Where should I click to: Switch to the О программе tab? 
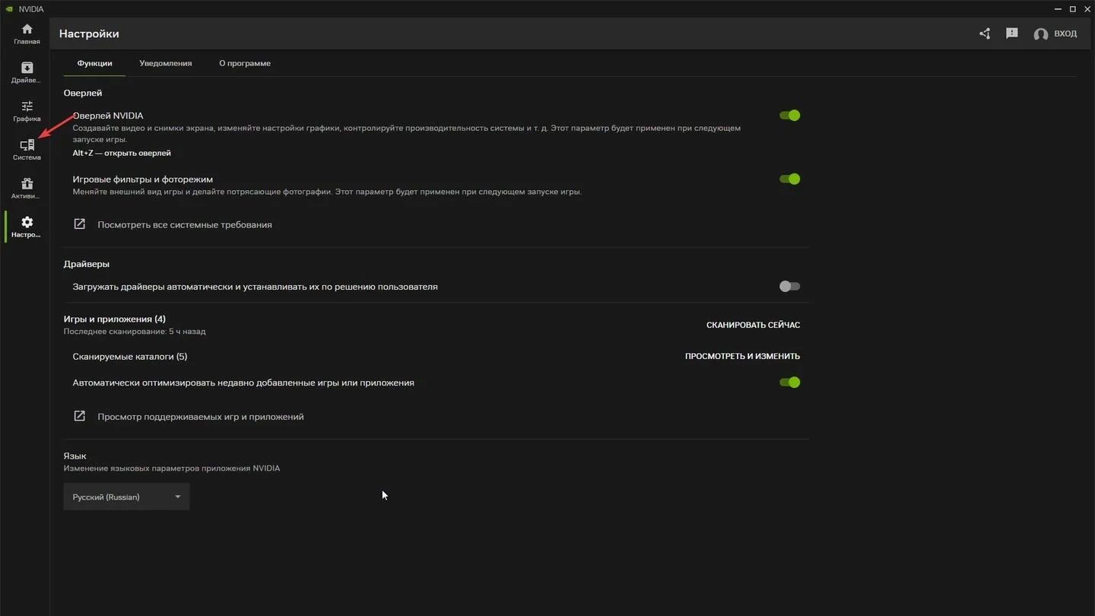[x=245, y=63]
